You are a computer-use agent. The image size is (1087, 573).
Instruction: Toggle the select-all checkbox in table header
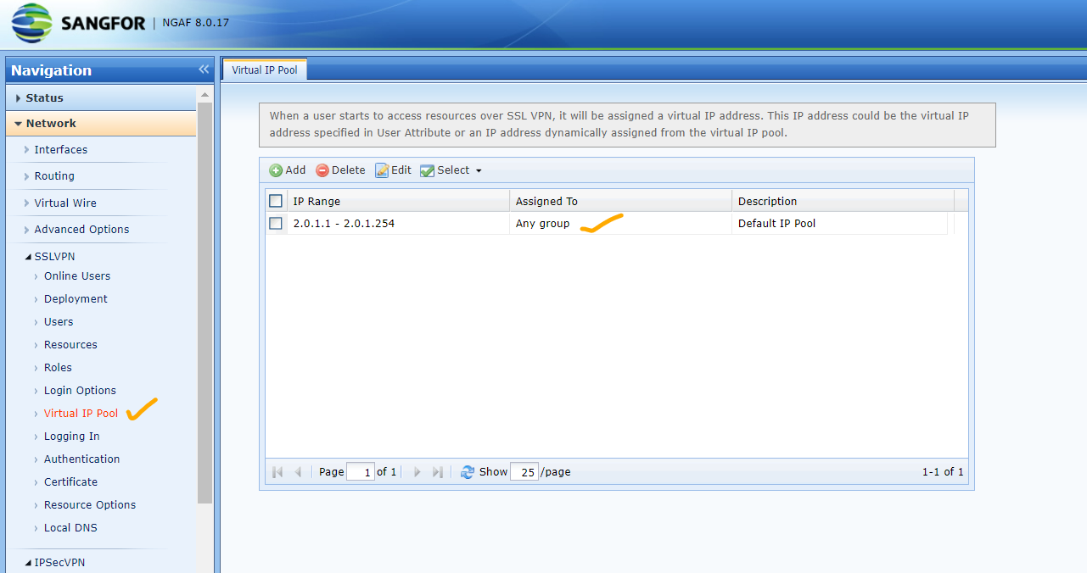tap(276, 201)
